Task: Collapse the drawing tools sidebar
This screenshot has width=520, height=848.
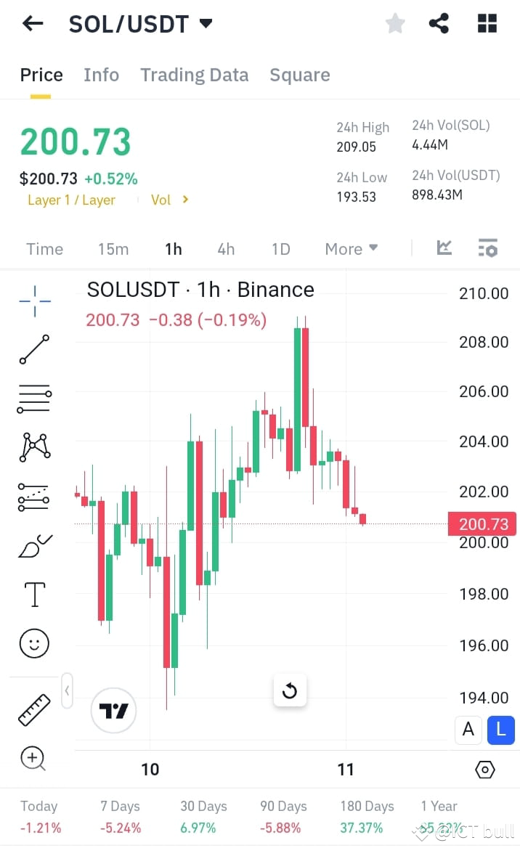Action: pos(67,690)
